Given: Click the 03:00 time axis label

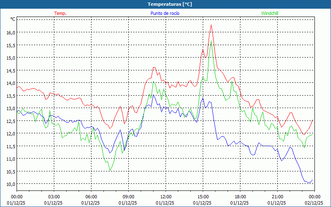Looking at the screenshot, I should point(54,197).
